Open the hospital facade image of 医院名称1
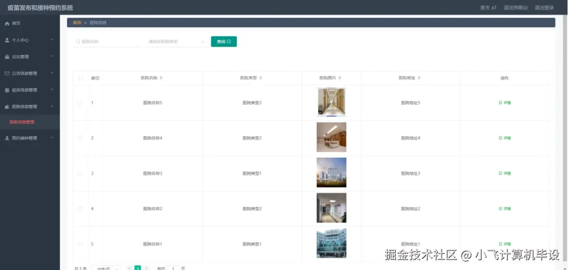The width and height of the screenshot is (568, 270). [x=331, y=243]
